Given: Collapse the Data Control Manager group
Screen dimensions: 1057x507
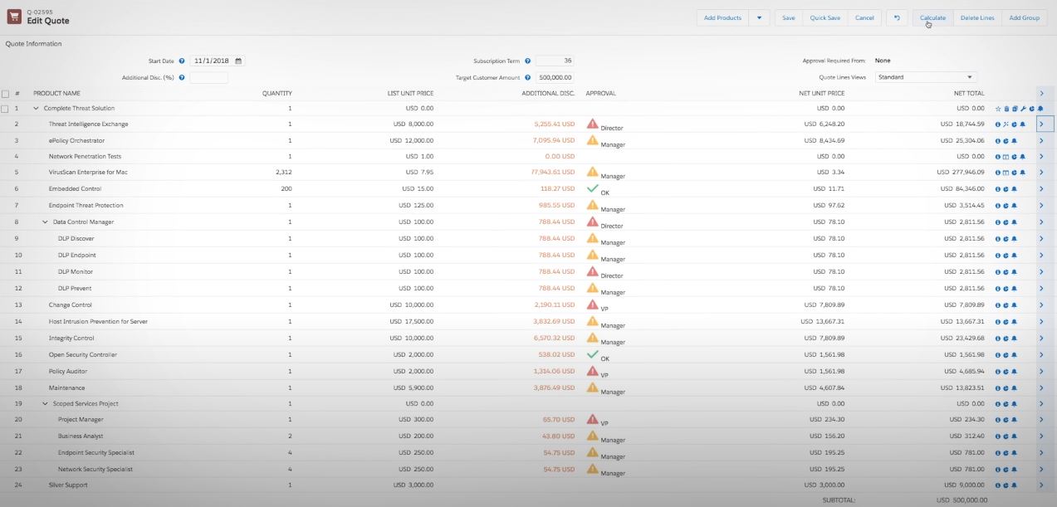Looking at the screenshot, I should pyautogui.click(x=45, y=222).
